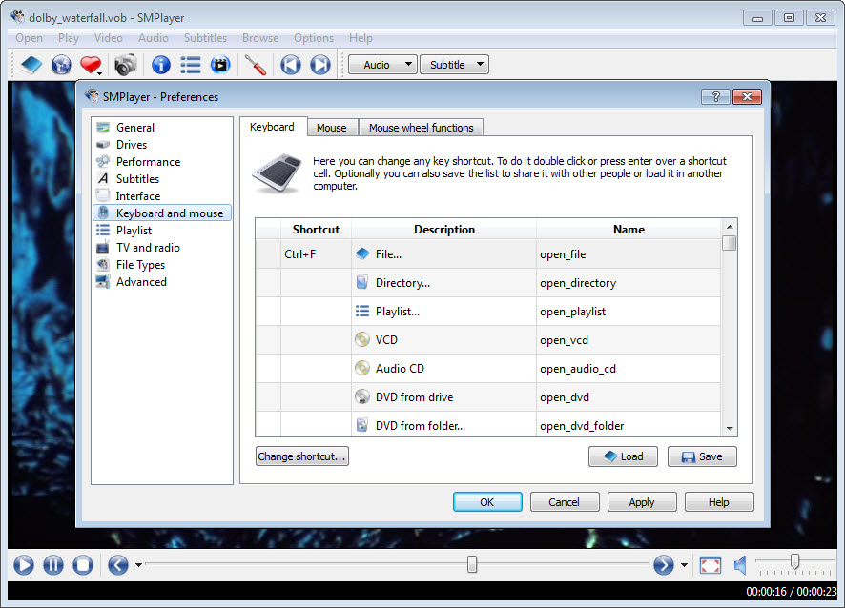845x608 pixels.
Task: Click the forward arrow button
Action: coord(664,565)
